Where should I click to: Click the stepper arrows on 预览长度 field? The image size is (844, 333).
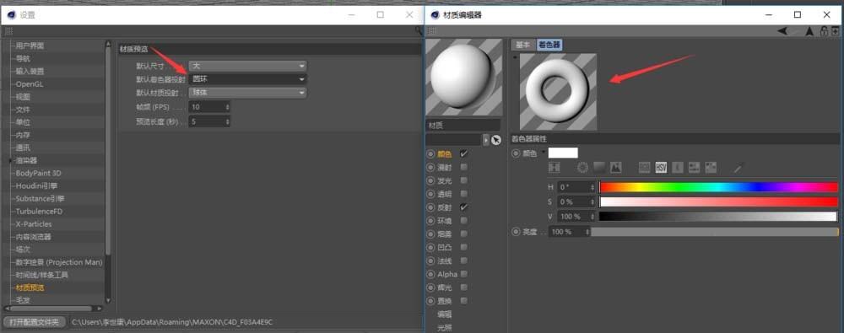coord(227,121)
